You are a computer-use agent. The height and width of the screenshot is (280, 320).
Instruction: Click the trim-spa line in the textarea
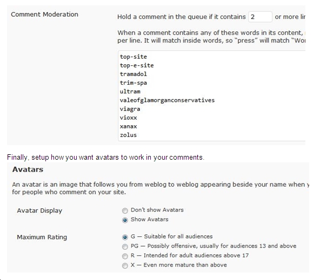pyautogui.click(x=134, y=83)
